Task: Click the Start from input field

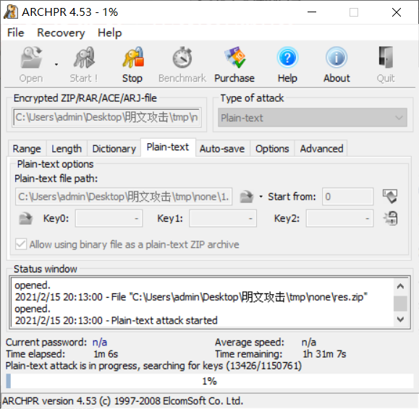Action: [x=347, y=197]
